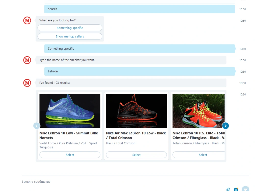Screen dimensions: 255x191
Task: Send the message with send icon
Action: (245, 189)
